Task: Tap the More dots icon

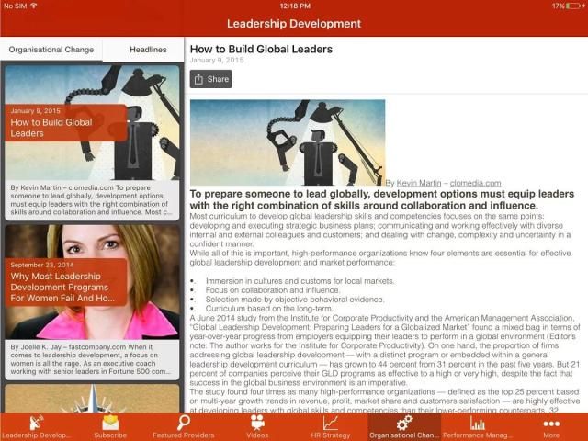Action: pos(551,424)
